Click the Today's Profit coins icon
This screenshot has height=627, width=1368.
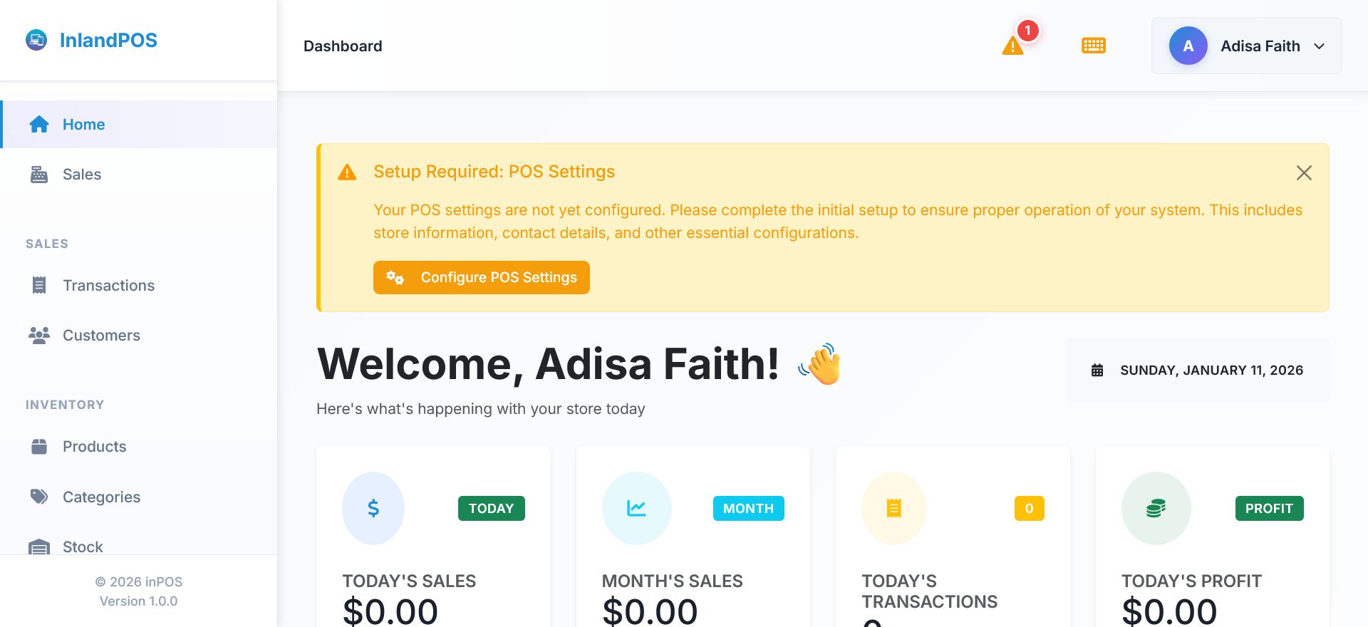[x=1156, y=508]
